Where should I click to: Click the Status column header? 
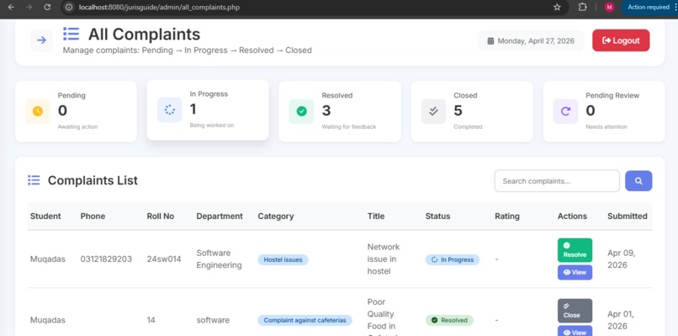tap(437, 216)
